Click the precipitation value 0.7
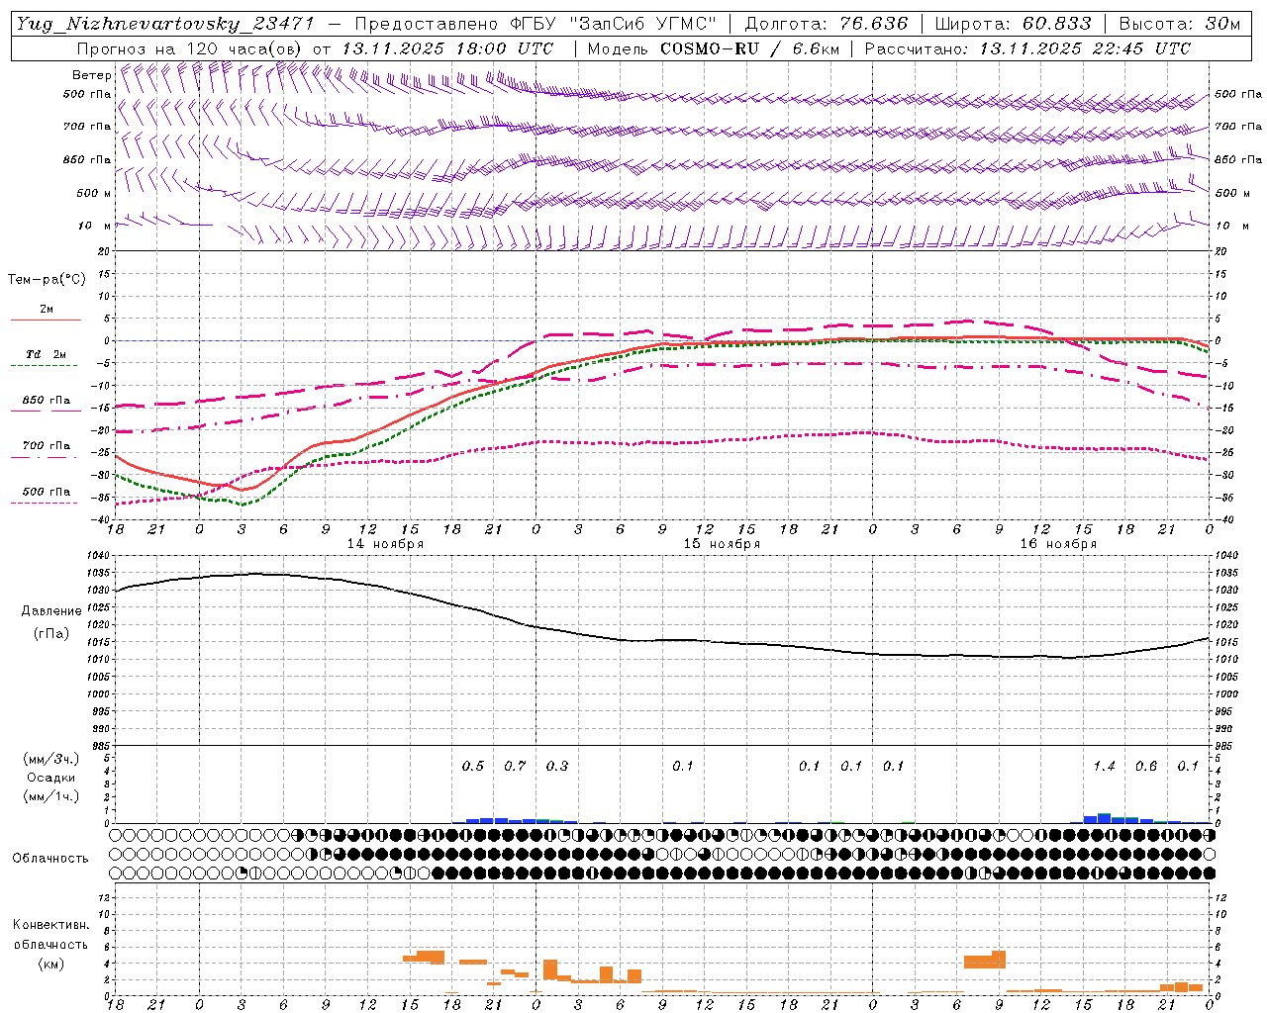This screenshot has width=1267, height=1013. tap(515, 766)
